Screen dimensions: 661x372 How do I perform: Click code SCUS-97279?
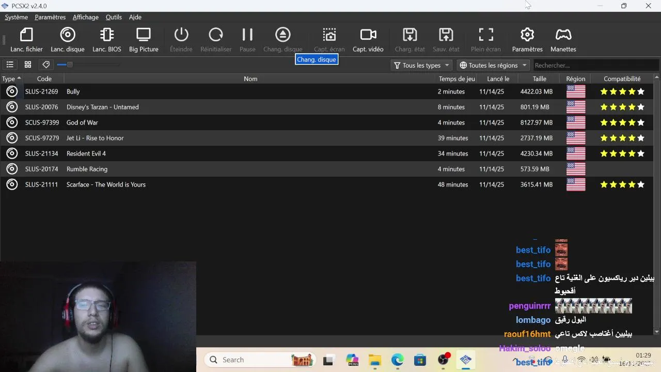pyautogui.click(x=42, y=138)
